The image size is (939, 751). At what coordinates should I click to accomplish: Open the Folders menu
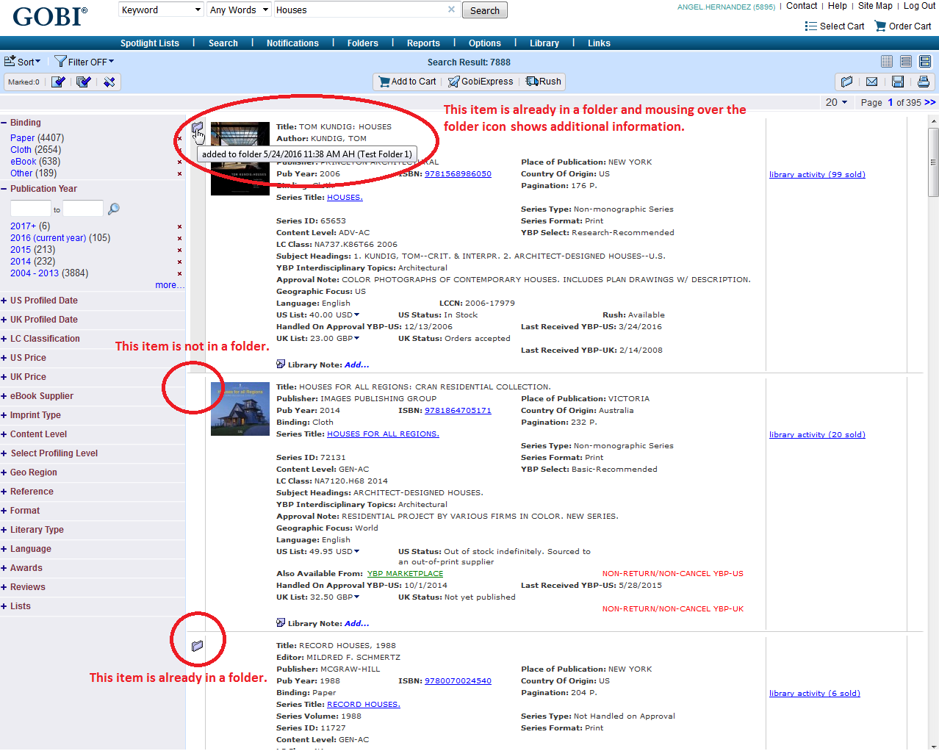[363, 43]
